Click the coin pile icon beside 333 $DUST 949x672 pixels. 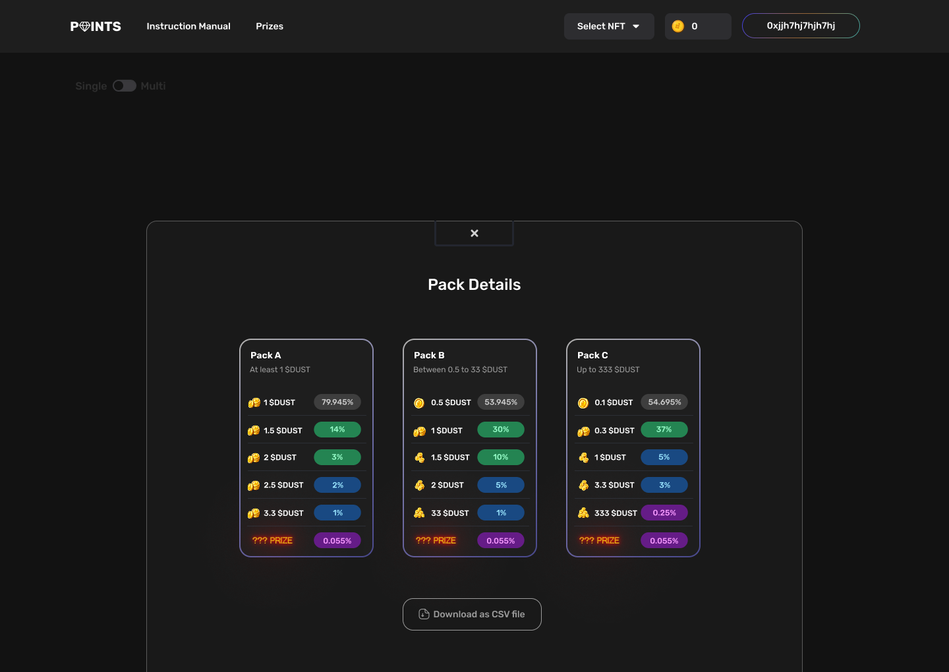(583, 513)
